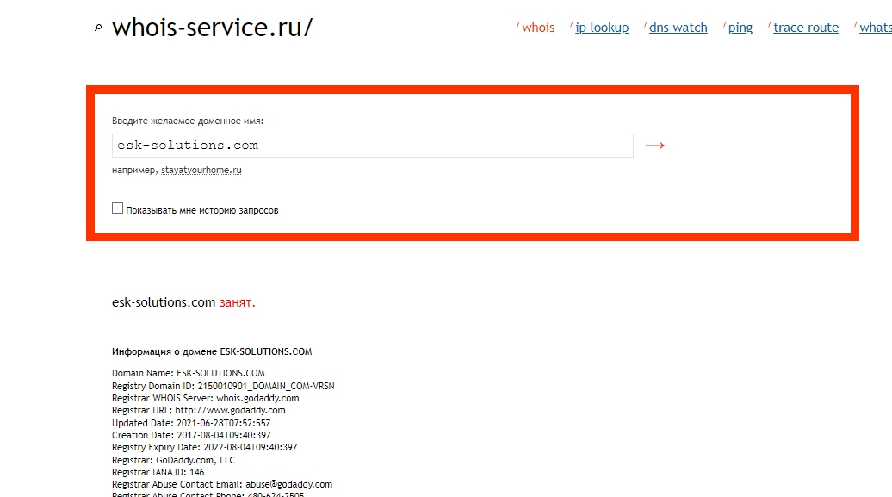Select the Registry Domain ID line

(223, 386)
